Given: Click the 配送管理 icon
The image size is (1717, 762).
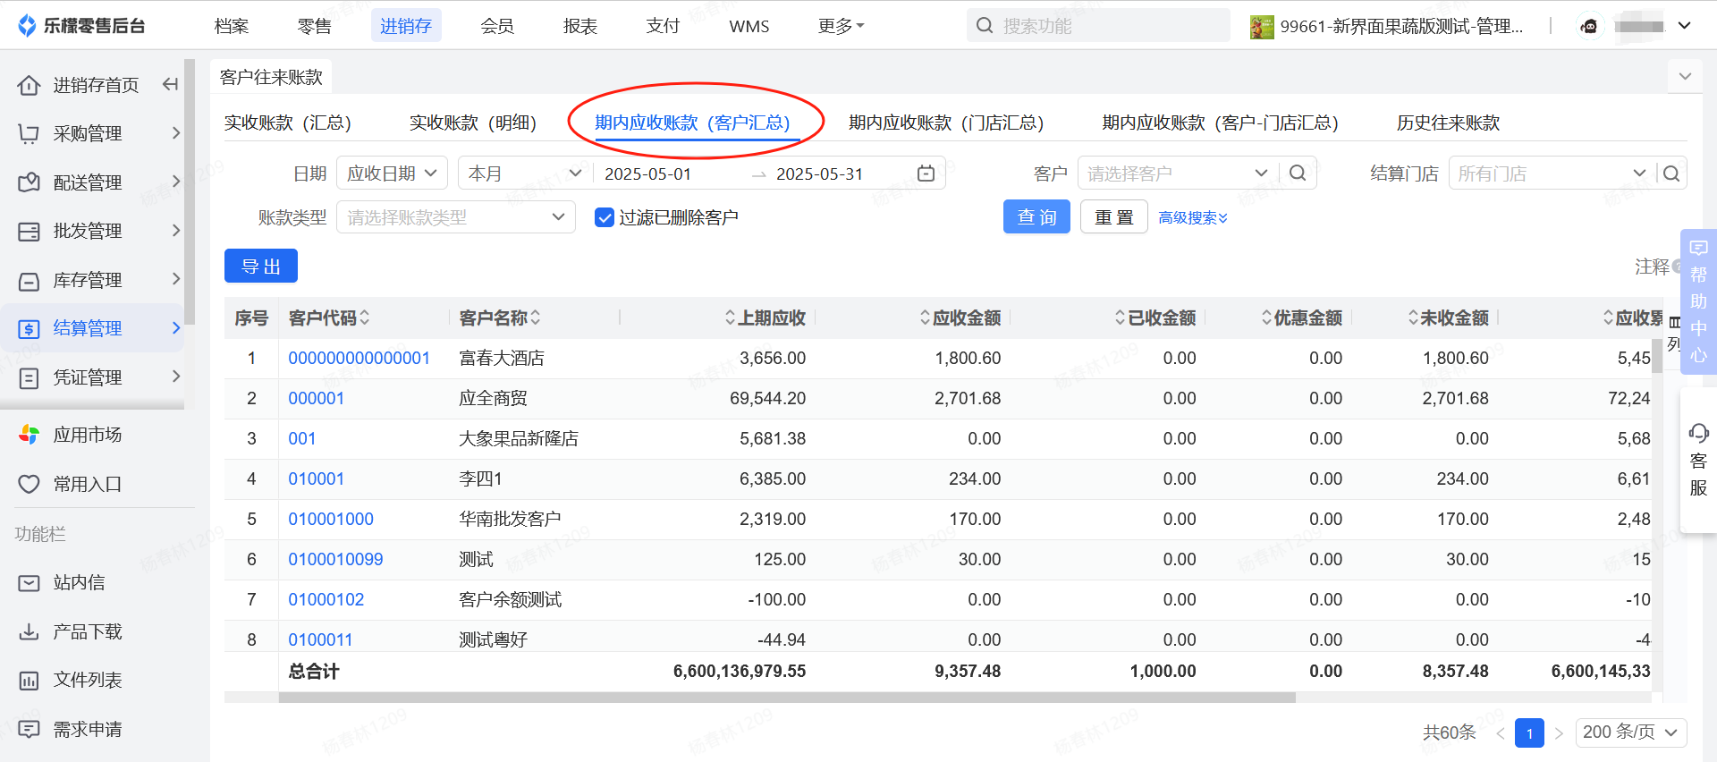Looking at the screenshot, I should point(29,182).
